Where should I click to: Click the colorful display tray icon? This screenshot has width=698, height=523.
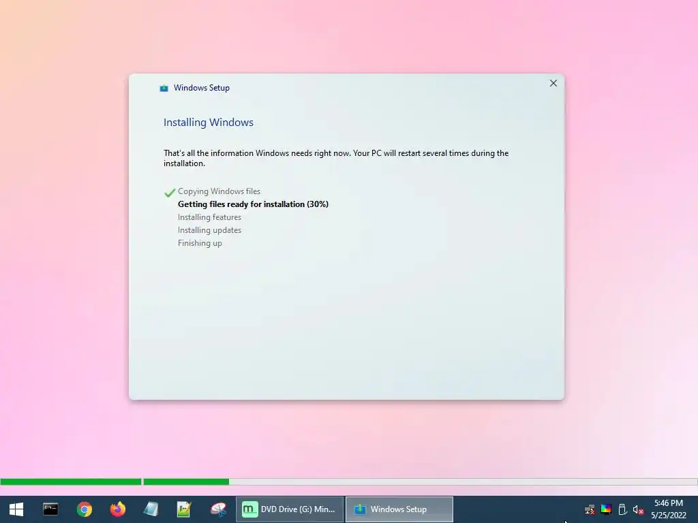[606, 509]
